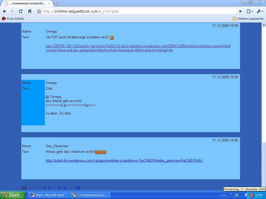Image resolution: width=266 pixels, height=199 pixels.
Task: Switch to http3 Microsoft Word taskbar item
Action: 47,195
